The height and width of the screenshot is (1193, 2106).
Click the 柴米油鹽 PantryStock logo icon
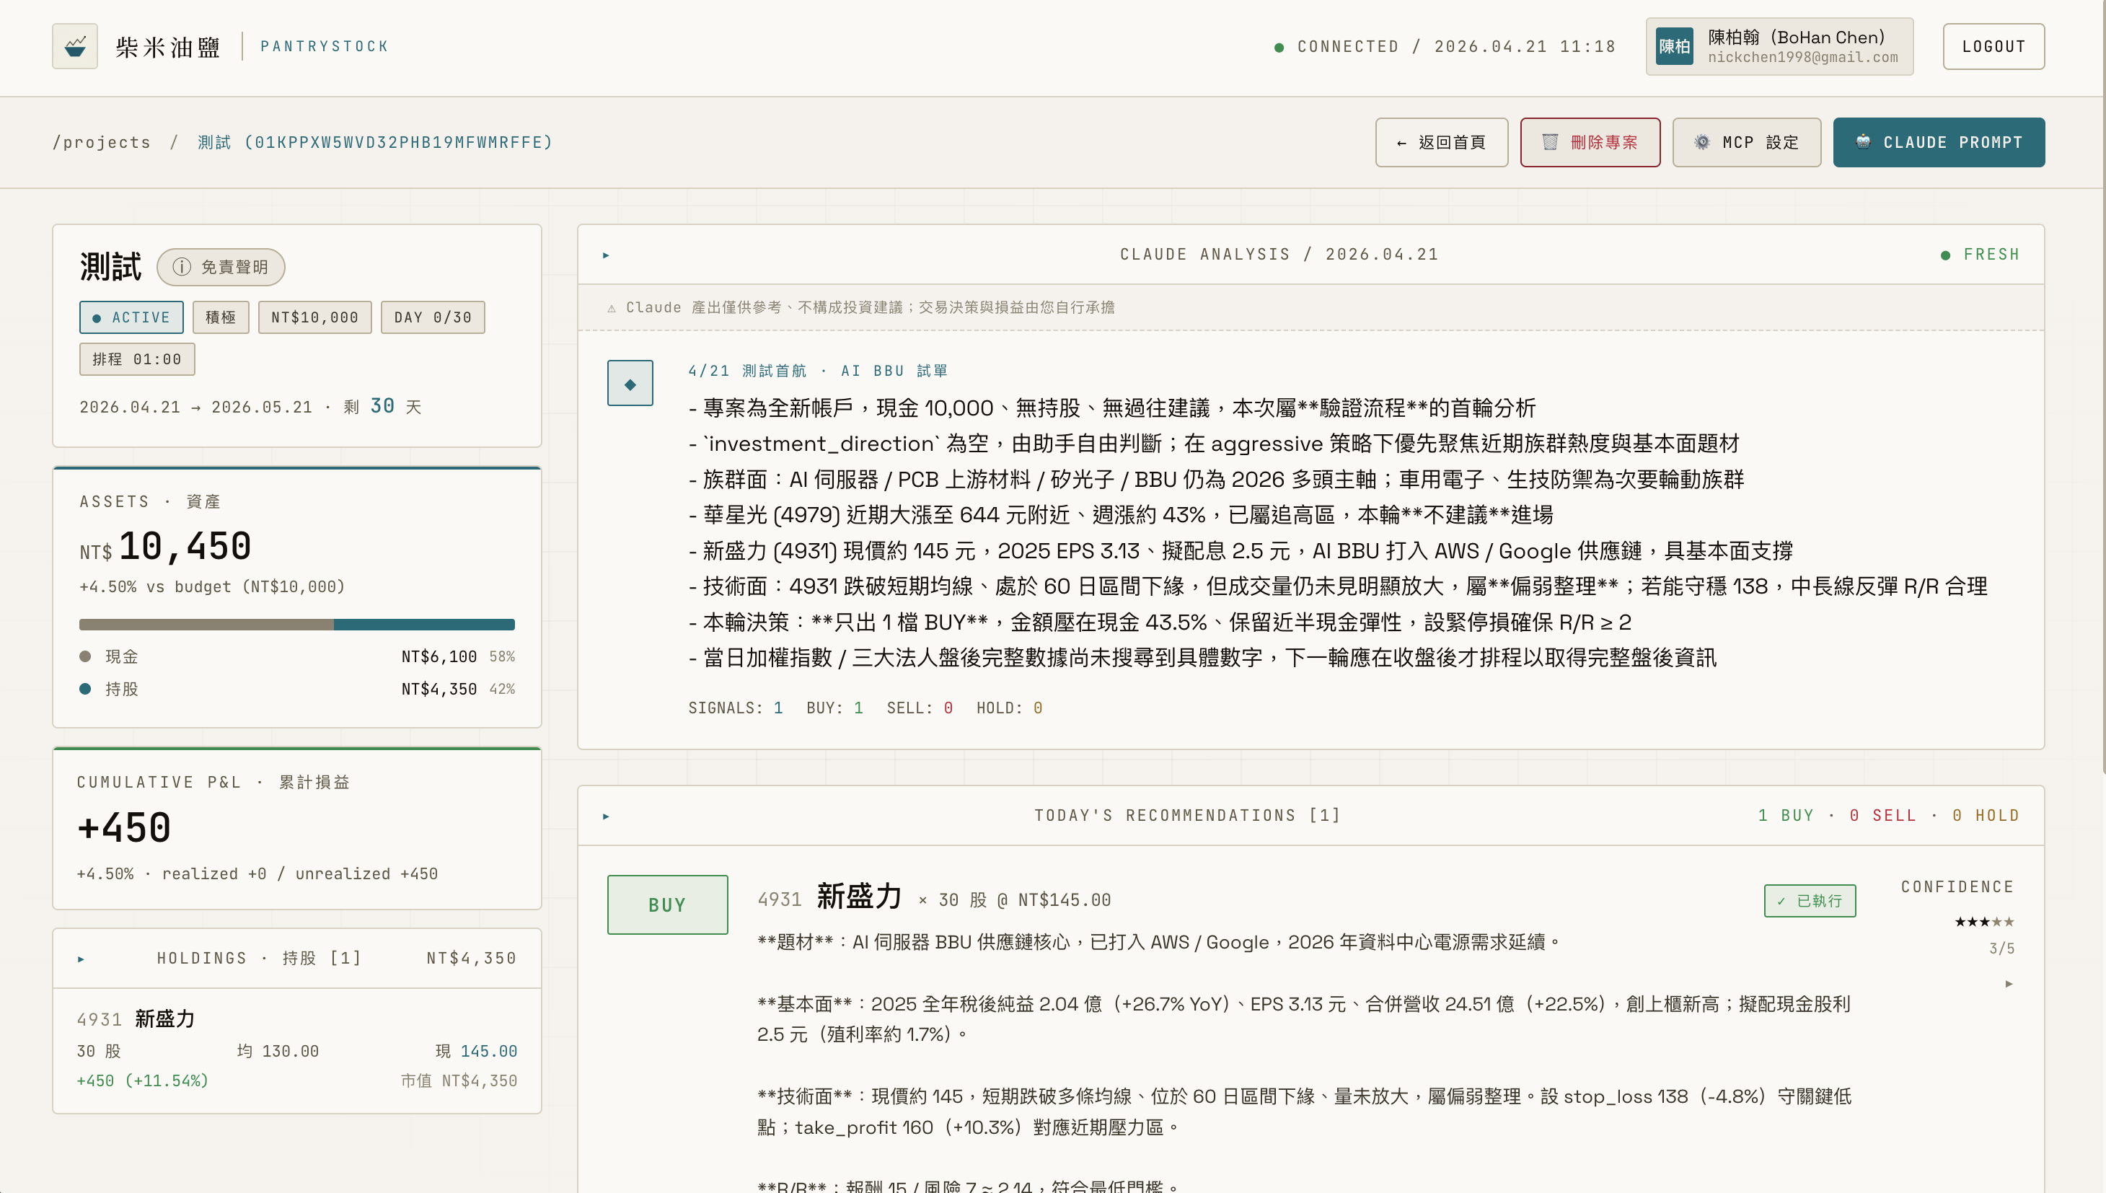click(x=74, y=47)
